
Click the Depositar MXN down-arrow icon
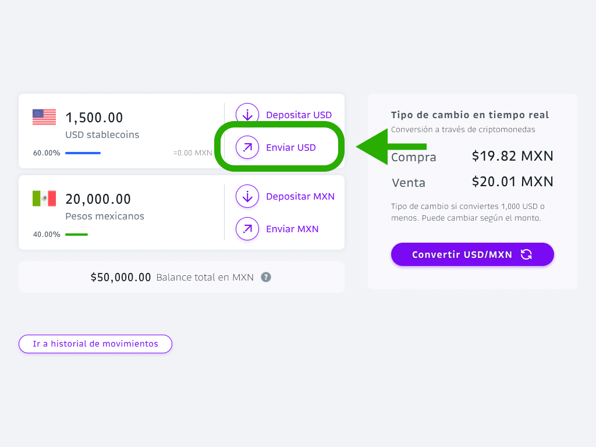pyautogui.click(x=247, y=196)
